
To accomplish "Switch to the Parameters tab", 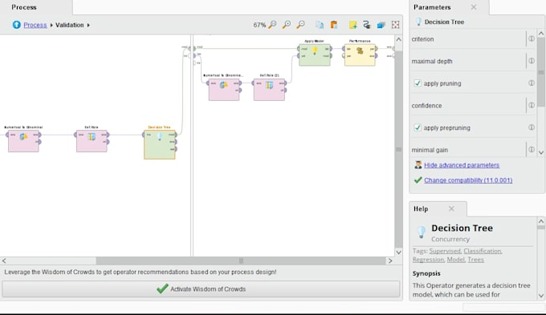I will (x=432, y=7).
